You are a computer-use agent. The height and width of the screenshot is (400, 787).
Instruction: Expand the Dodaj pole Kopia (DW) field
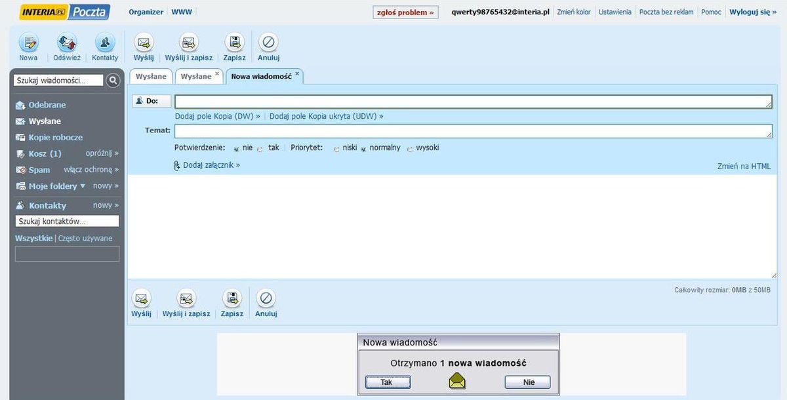[217, 116]
